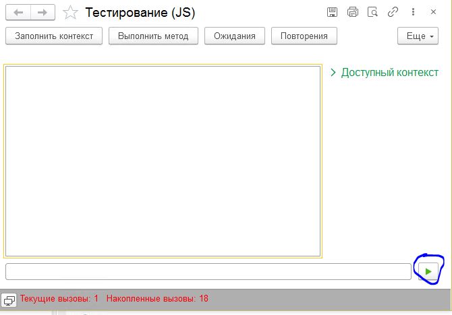Click the windows icon in the status bar

pos(9,300)
